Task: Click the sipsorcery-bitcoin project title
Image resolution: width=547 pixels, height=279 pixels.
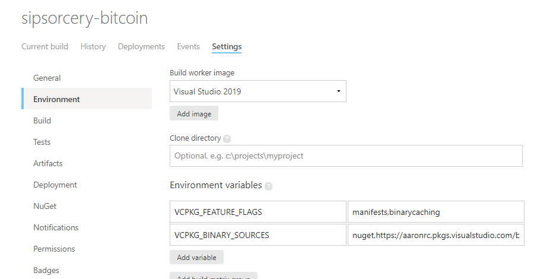Action: 84,18
